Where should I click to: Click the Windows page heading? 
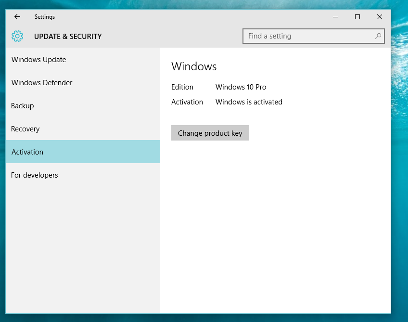(194, 66)
